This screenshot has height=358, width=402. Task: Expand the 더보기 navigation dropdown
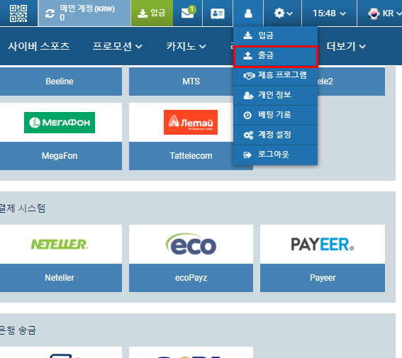[346, 46]
